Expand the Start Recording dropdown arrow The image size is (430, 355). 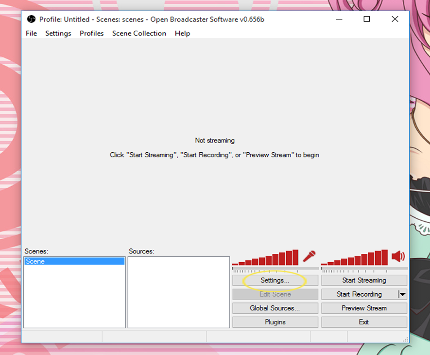[403, 294]
